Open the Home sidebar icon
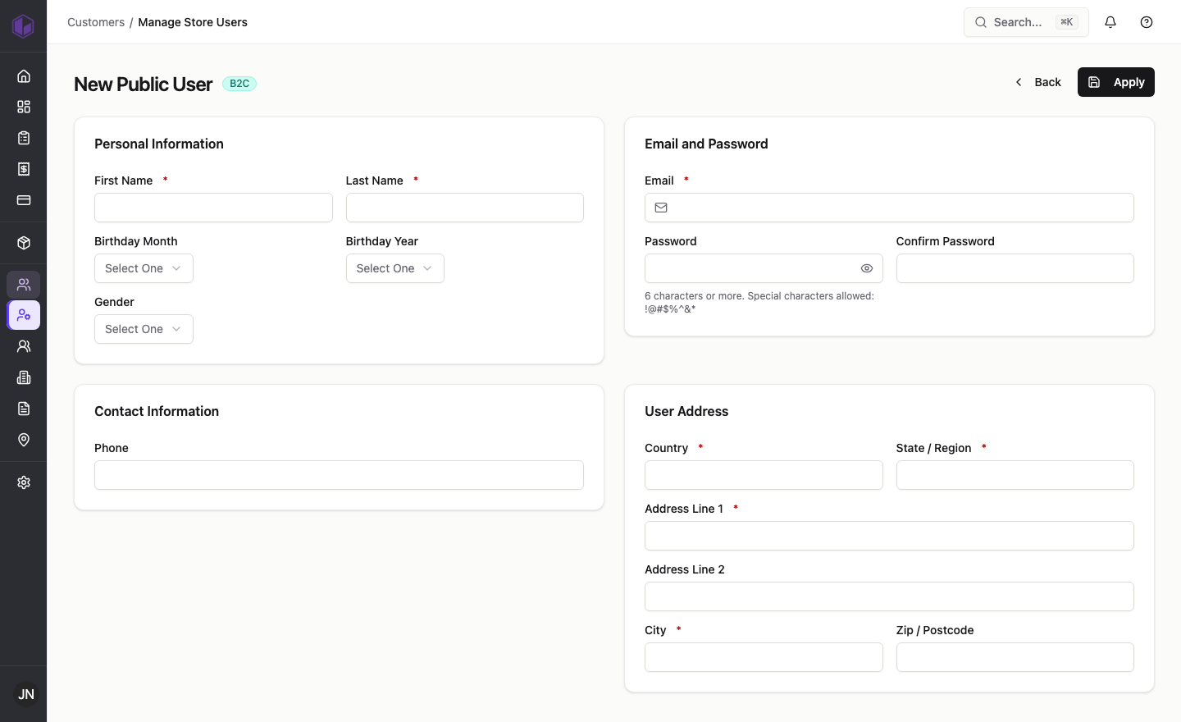Screen dimensions: 1181x722 point(24,76)
